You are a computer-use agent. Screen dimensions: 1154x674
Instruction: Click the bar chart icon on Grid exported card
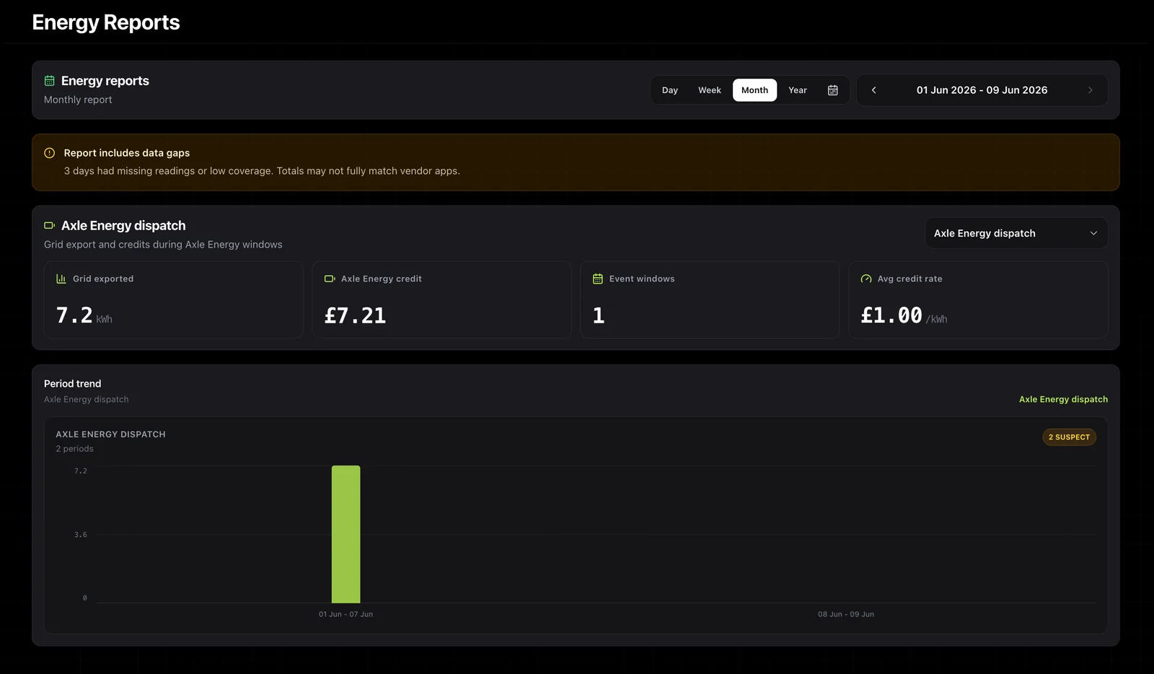(61, 279)
